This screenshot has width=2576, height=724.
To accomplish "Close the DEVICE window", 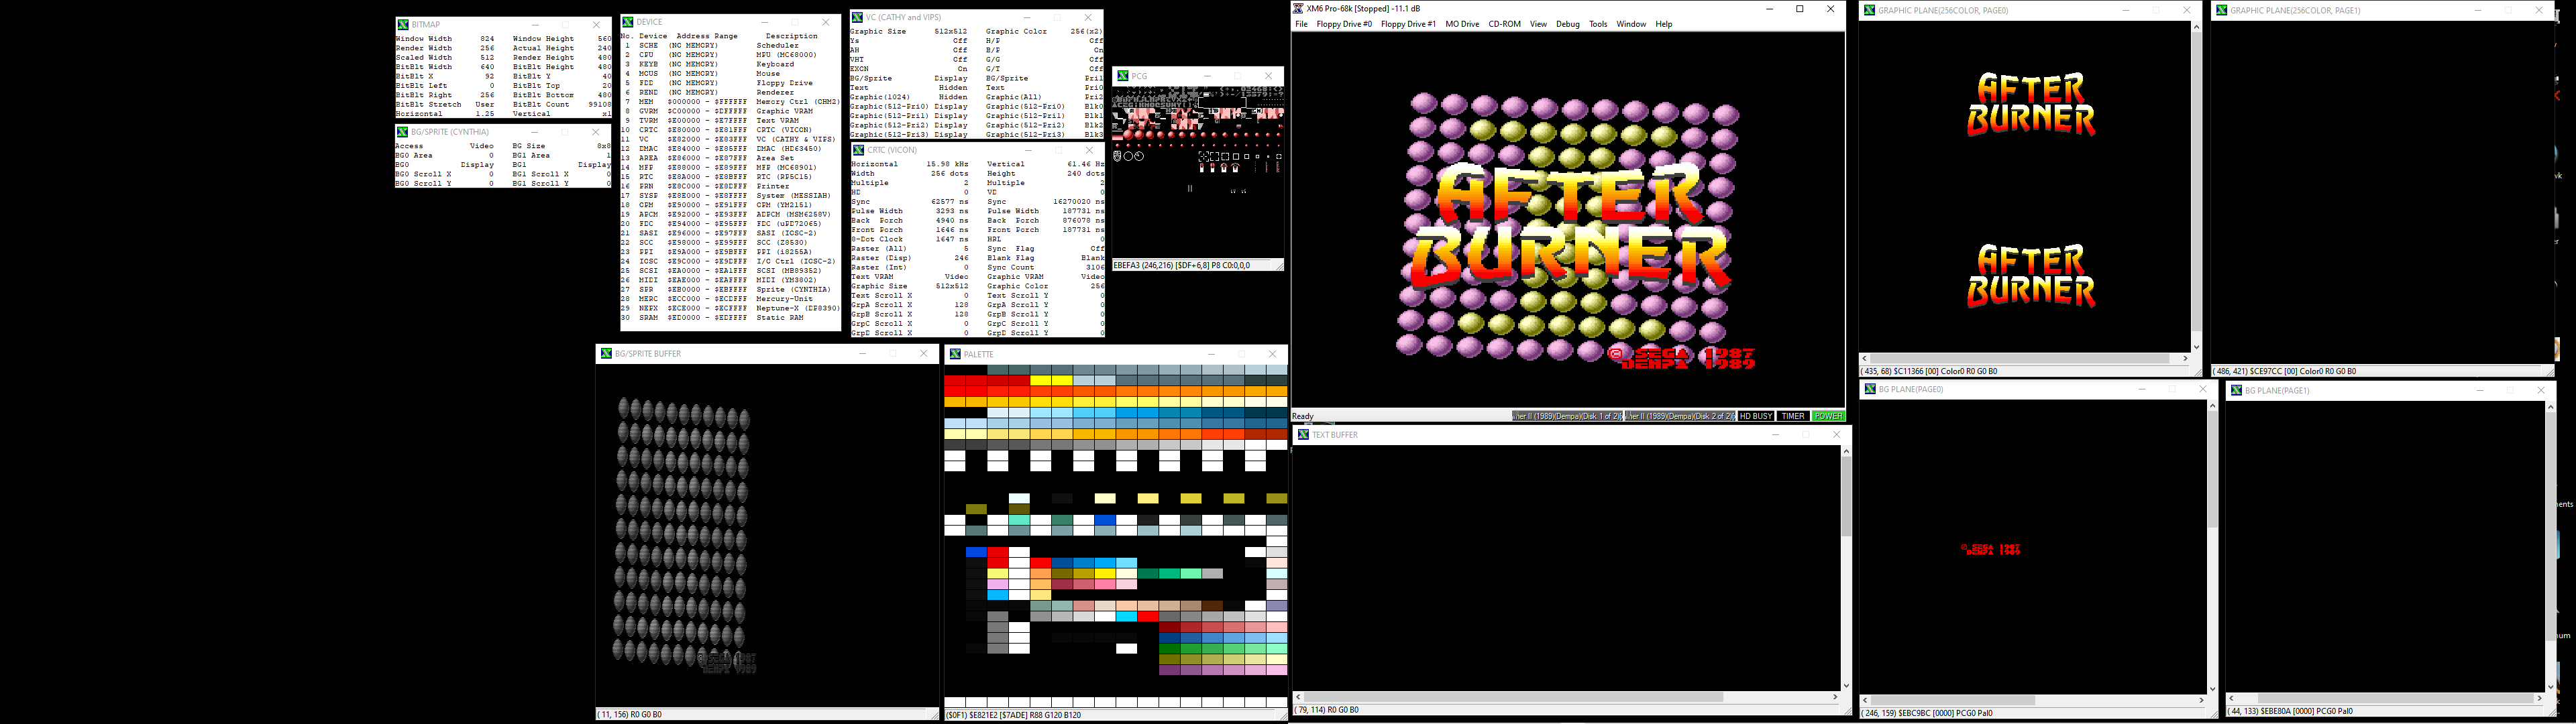I will 826,22.
